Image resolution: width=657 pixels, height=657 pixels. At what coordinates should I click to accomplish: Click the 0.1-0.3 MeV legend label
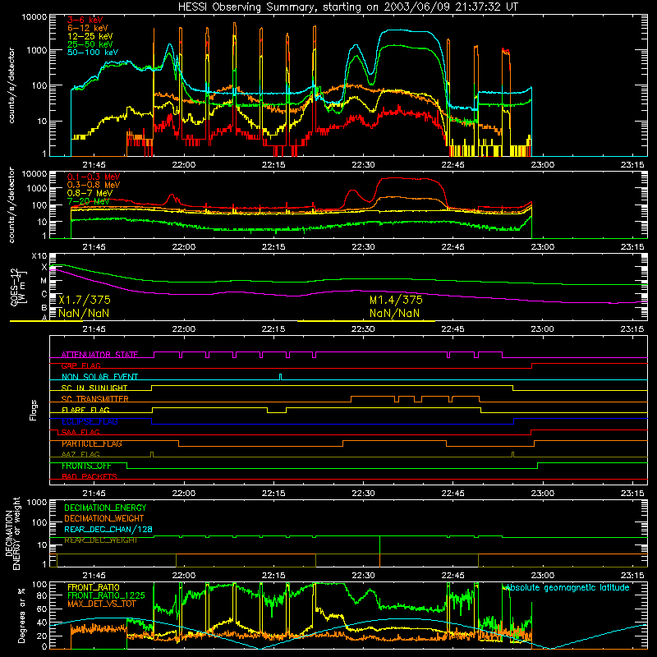pos(94,177)
